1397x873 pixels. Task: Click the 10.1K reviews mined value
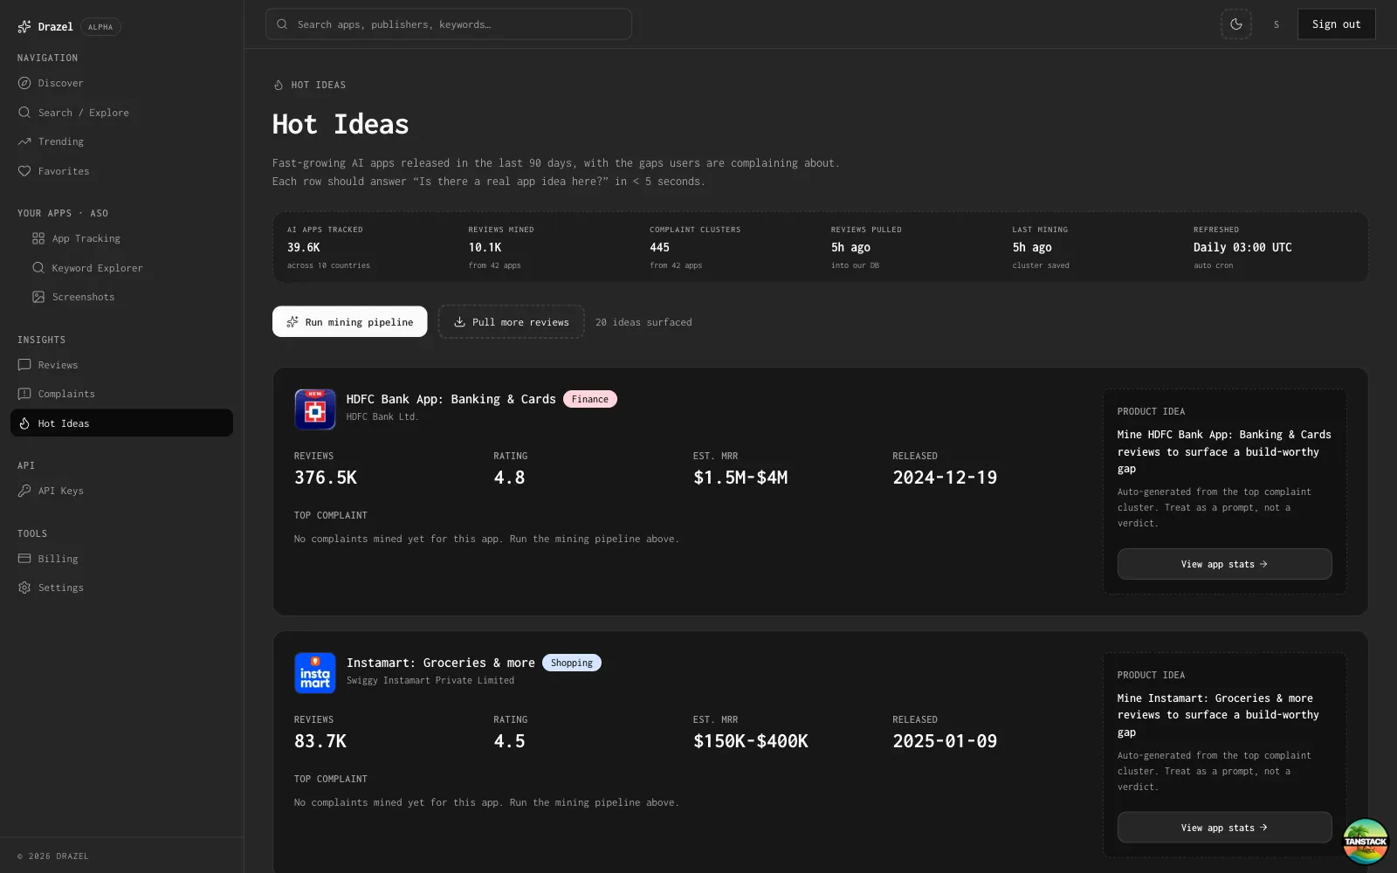click(485, 247)
